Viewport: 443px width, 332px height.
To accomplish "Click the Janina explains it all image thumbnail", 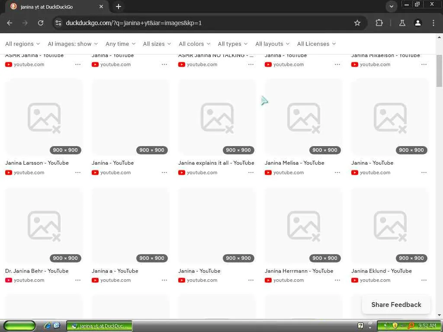I will 217,117.
